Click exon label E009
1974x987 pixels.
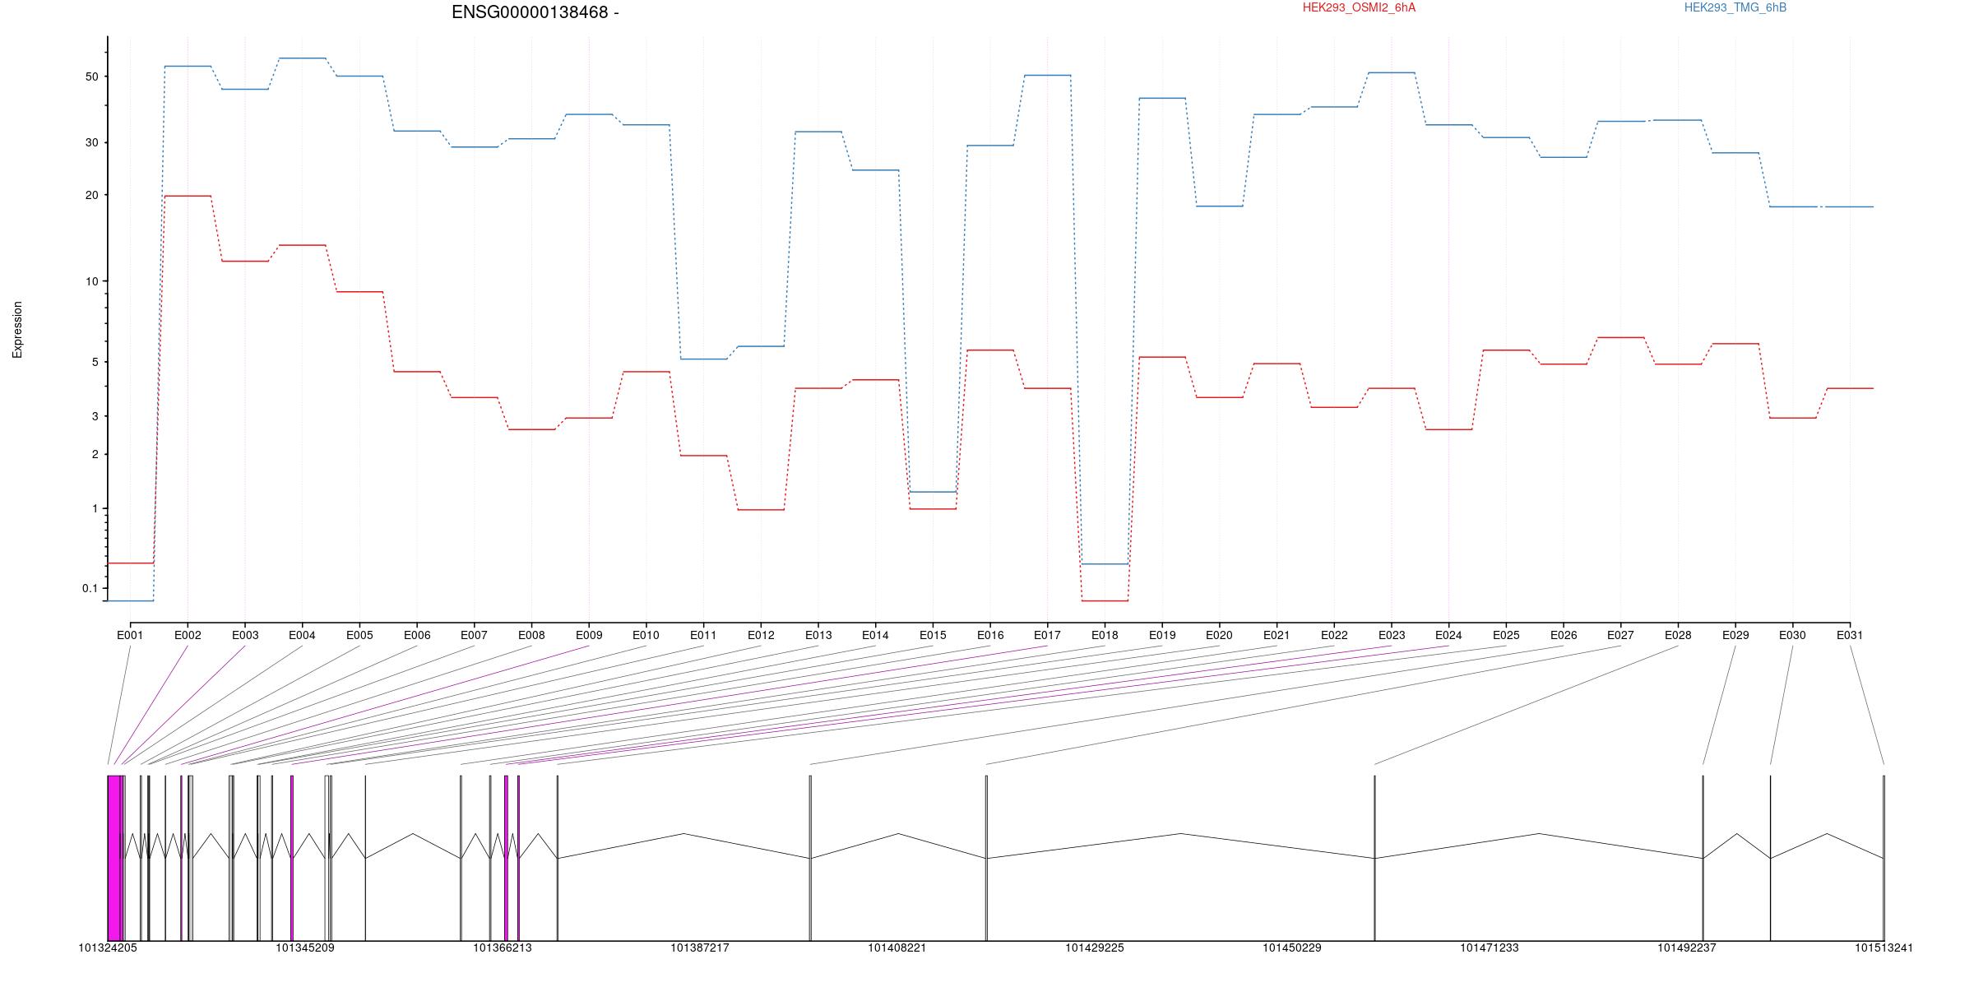click(589, 635)
